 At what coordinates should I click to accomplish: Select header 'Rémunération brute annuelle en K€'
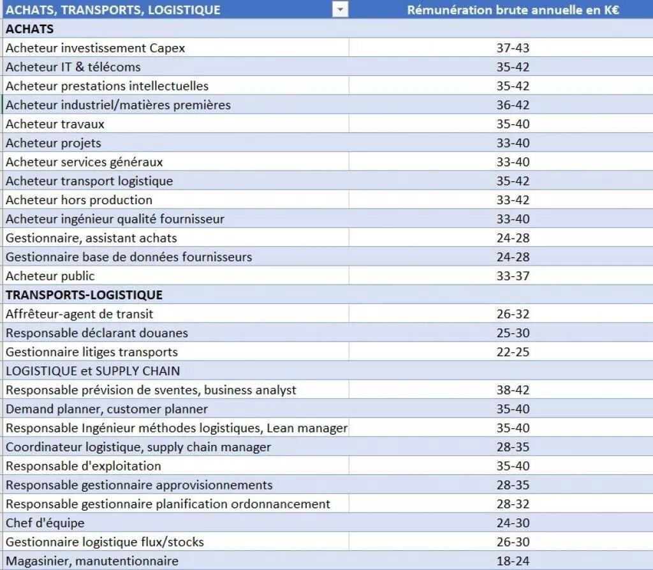pos(501,10)
